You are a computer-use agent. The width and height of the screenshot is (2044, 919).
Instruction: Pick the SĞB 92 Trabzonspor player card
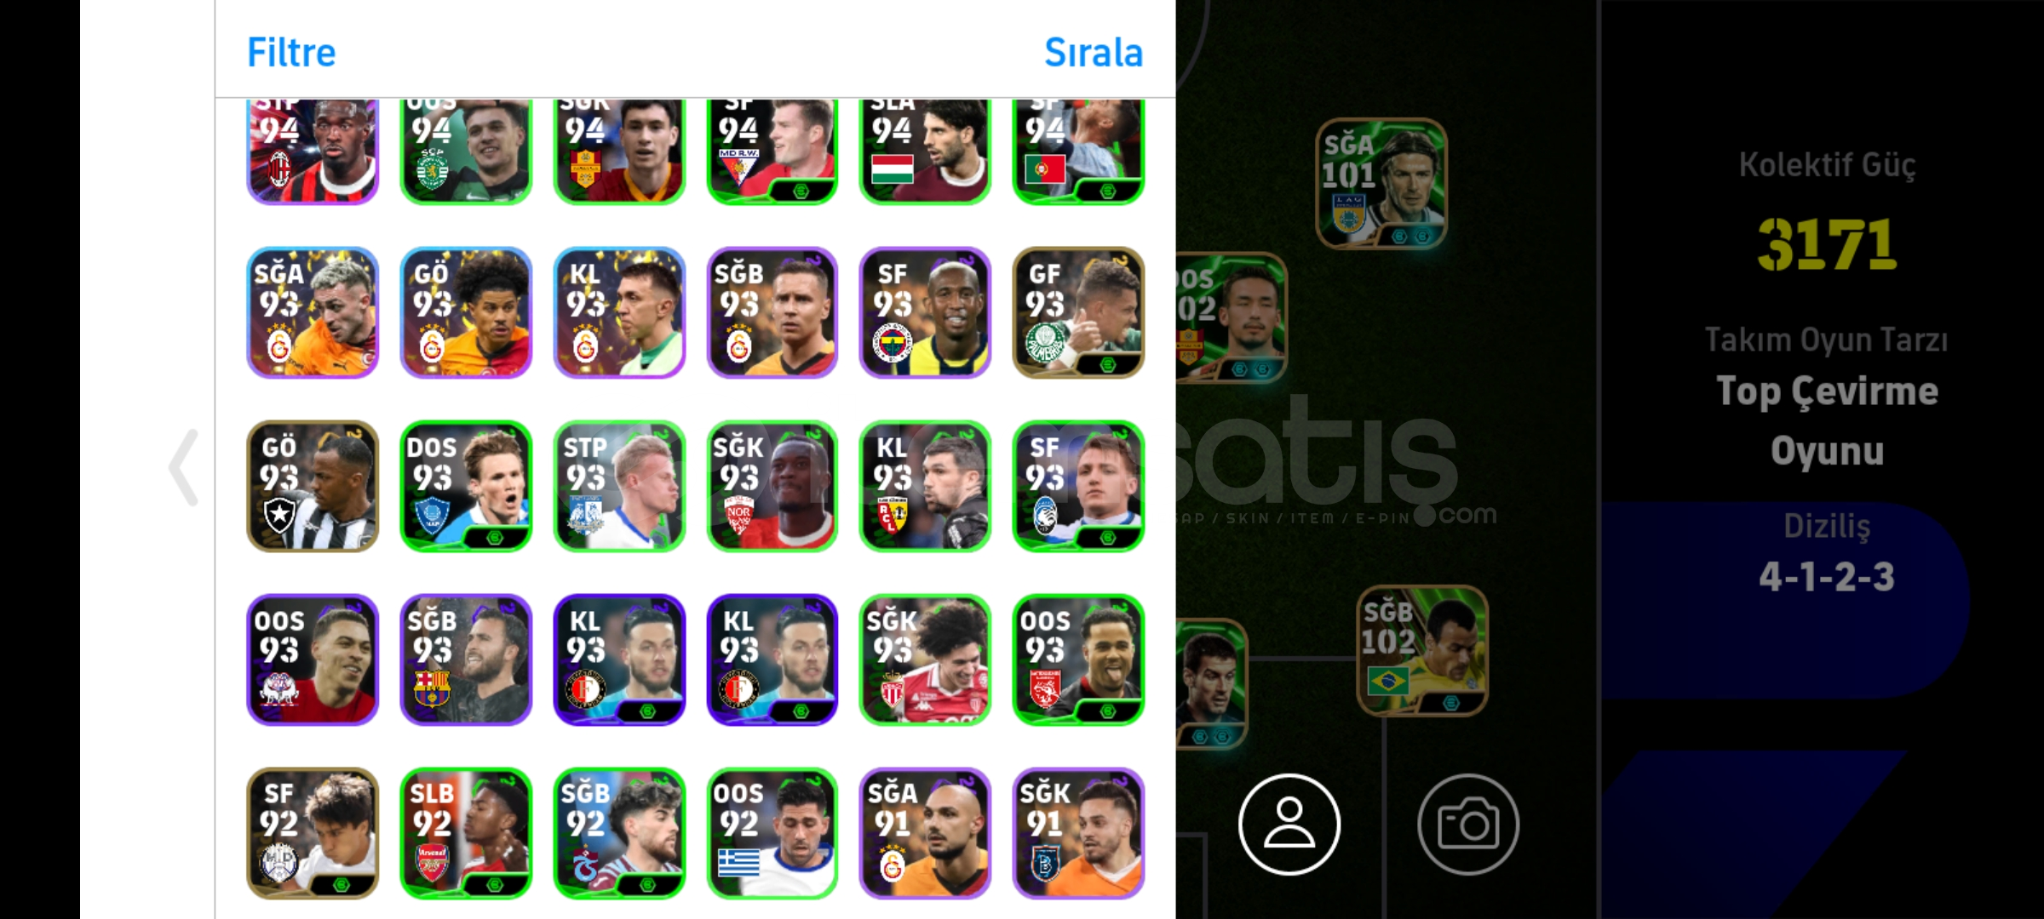[x=619, y=833]
